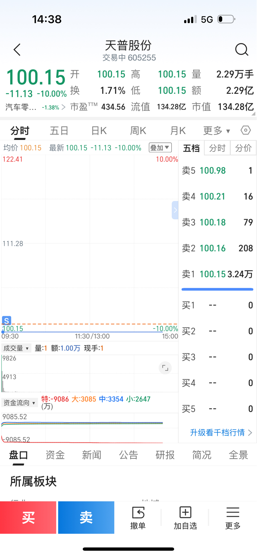Expand chart using the blue side arrow
Image resolution: width=257 pixels, height=556 pixels.
(x=175, y=210)
